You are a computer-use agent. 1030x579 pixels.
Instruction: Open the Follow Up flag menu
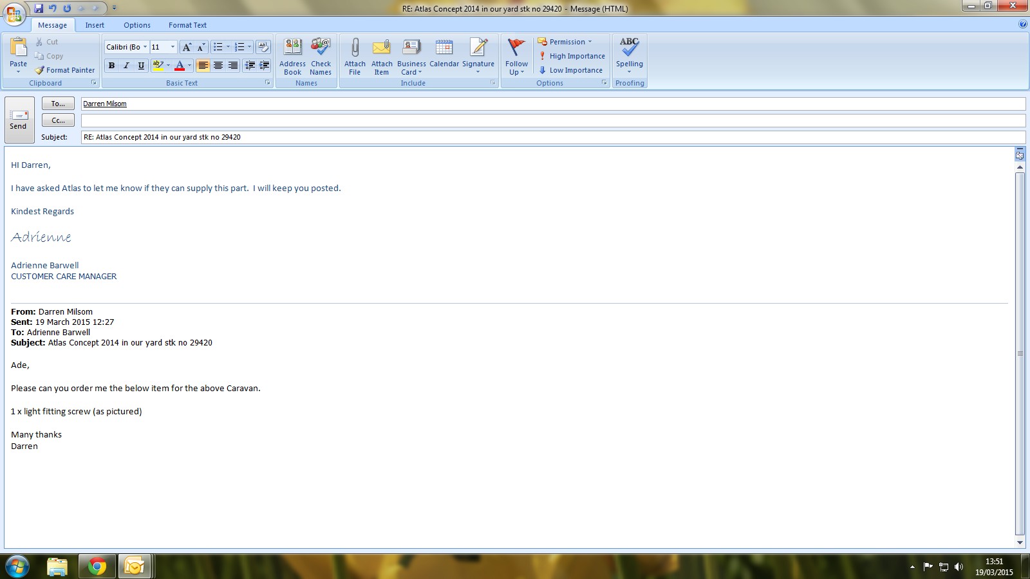516,57
